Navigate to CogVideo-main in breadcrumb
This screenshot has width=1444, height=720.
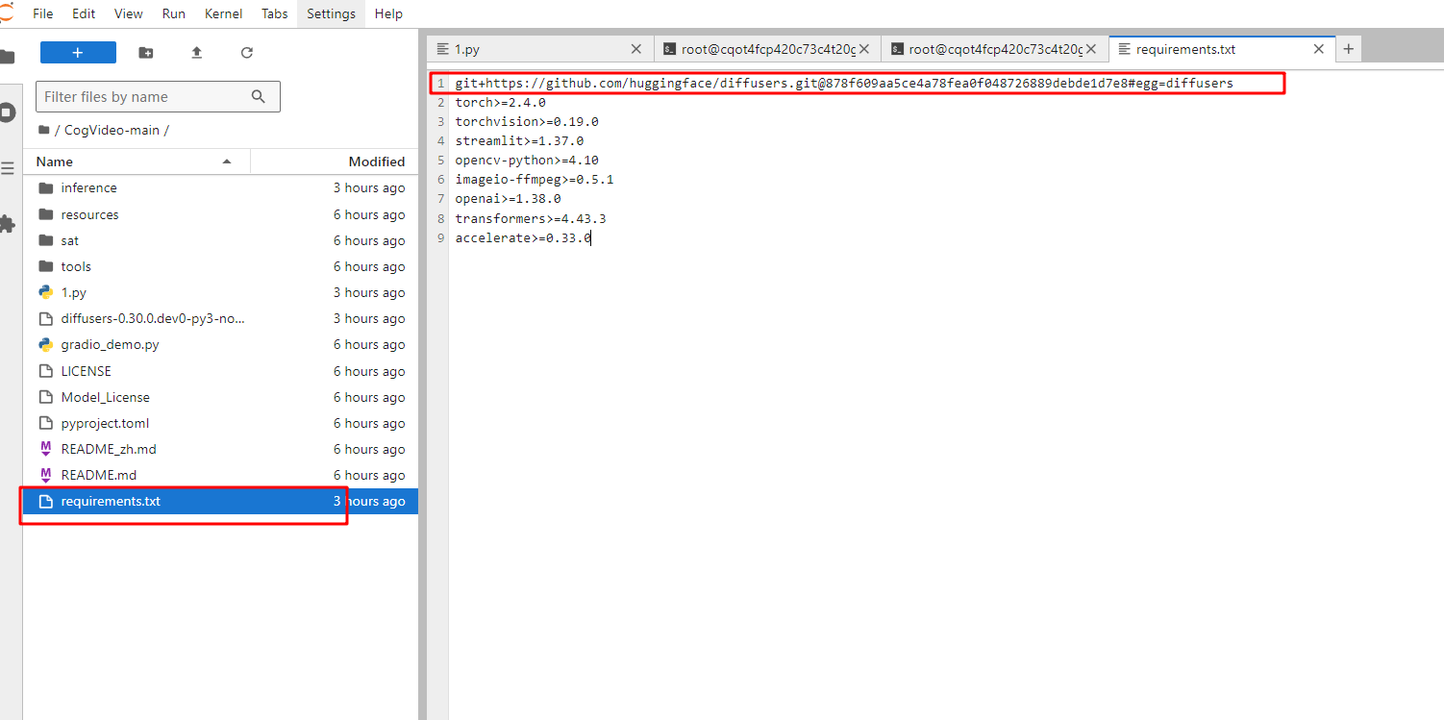112,130
